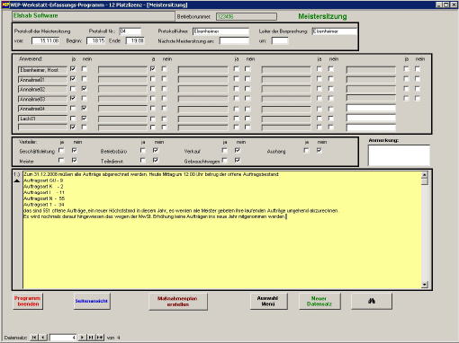Viewport: 459px width, 343px height.
Task: Open Seitenansicht page preview
Action: pyautogui.click(x=92, y=301)
